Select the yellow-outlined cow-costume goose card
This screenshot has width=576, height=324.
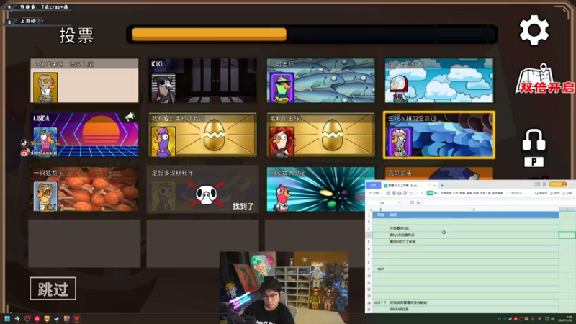click(439, 135)
